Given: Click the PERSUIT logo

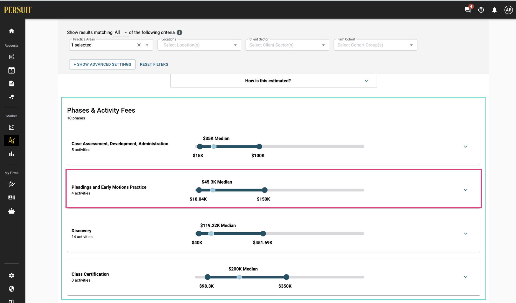Looking at the screenshot, I should [x=18, y=10].
